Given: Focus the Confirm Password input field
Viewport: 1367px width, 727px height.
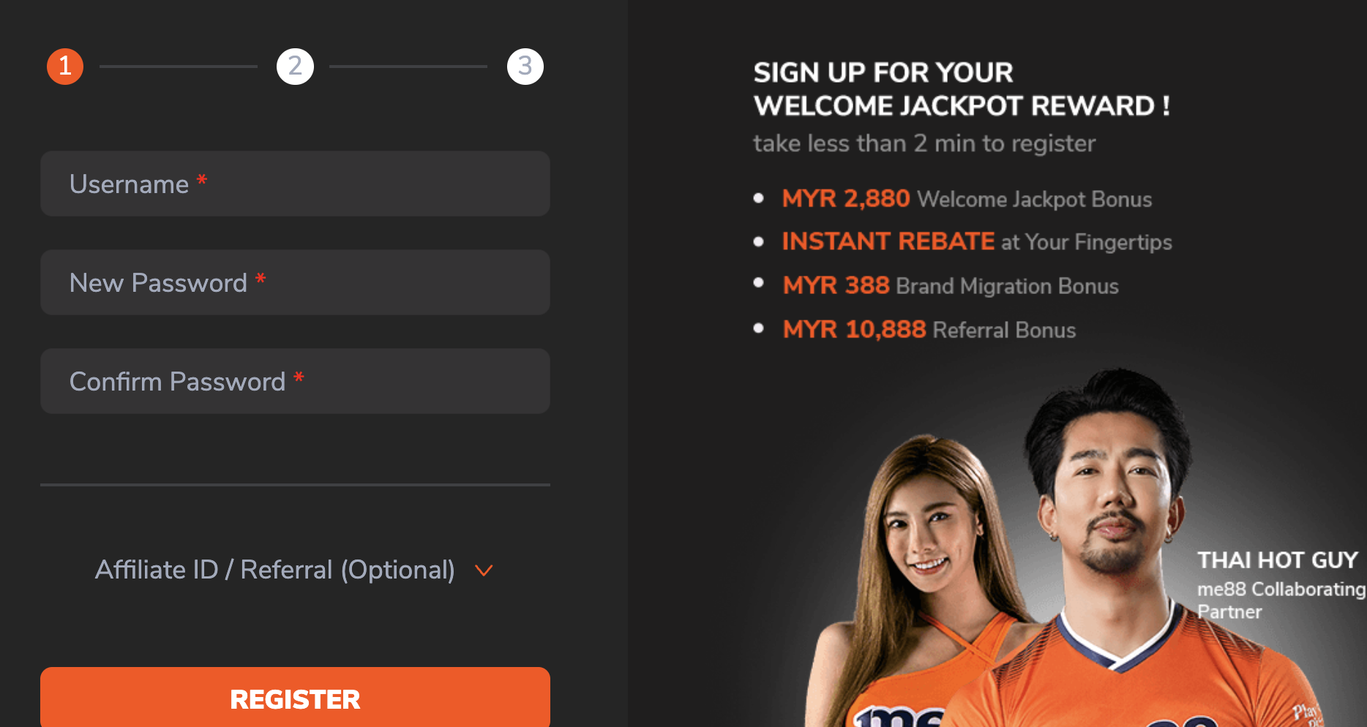Looking at the screenshot, I should [295, 381].
